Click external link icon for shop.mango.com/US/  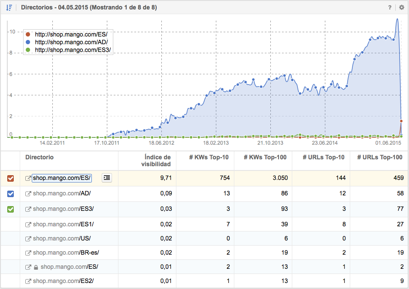[28, 238]
